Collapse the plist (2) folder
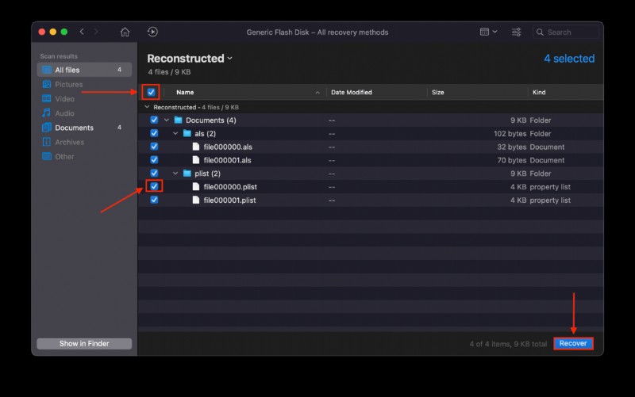635x397 pixels. [175, 174]
